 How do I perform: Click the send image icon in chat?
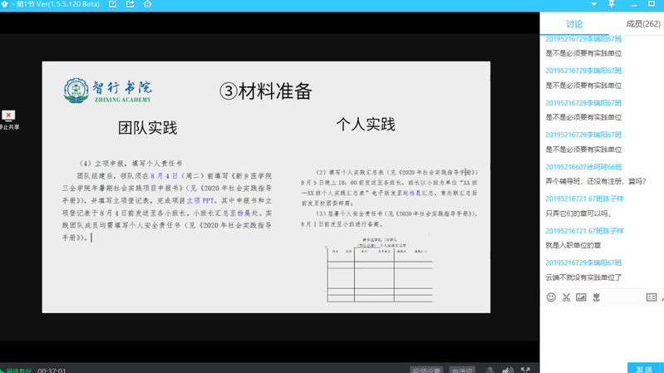(x=581, y=297)
